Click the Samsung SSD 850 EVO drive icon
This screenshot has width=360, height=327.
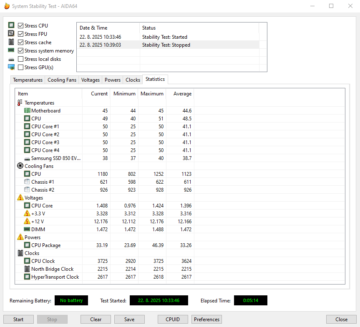click(x=27, y=158)
